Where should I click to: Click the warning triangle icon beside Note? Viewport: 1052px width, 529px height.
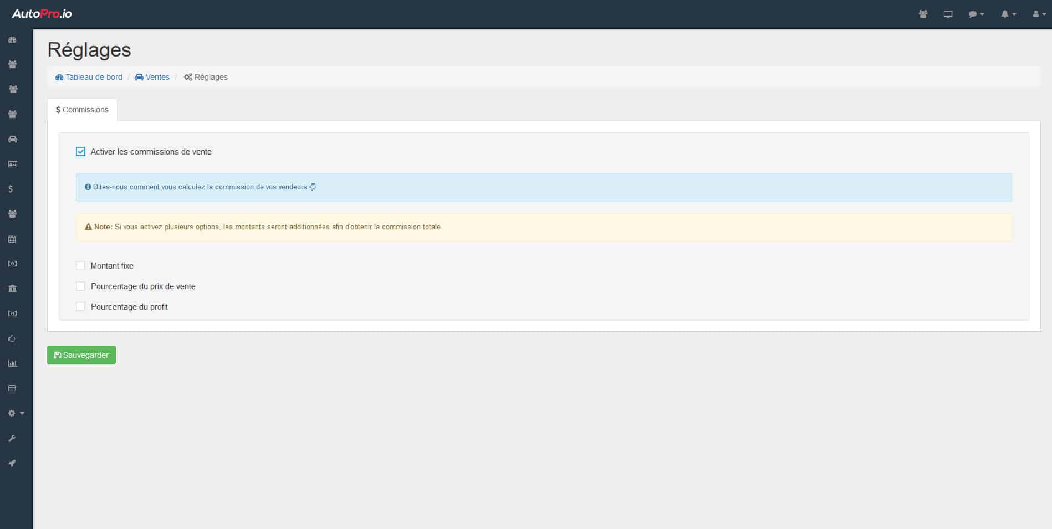[88, 227]
